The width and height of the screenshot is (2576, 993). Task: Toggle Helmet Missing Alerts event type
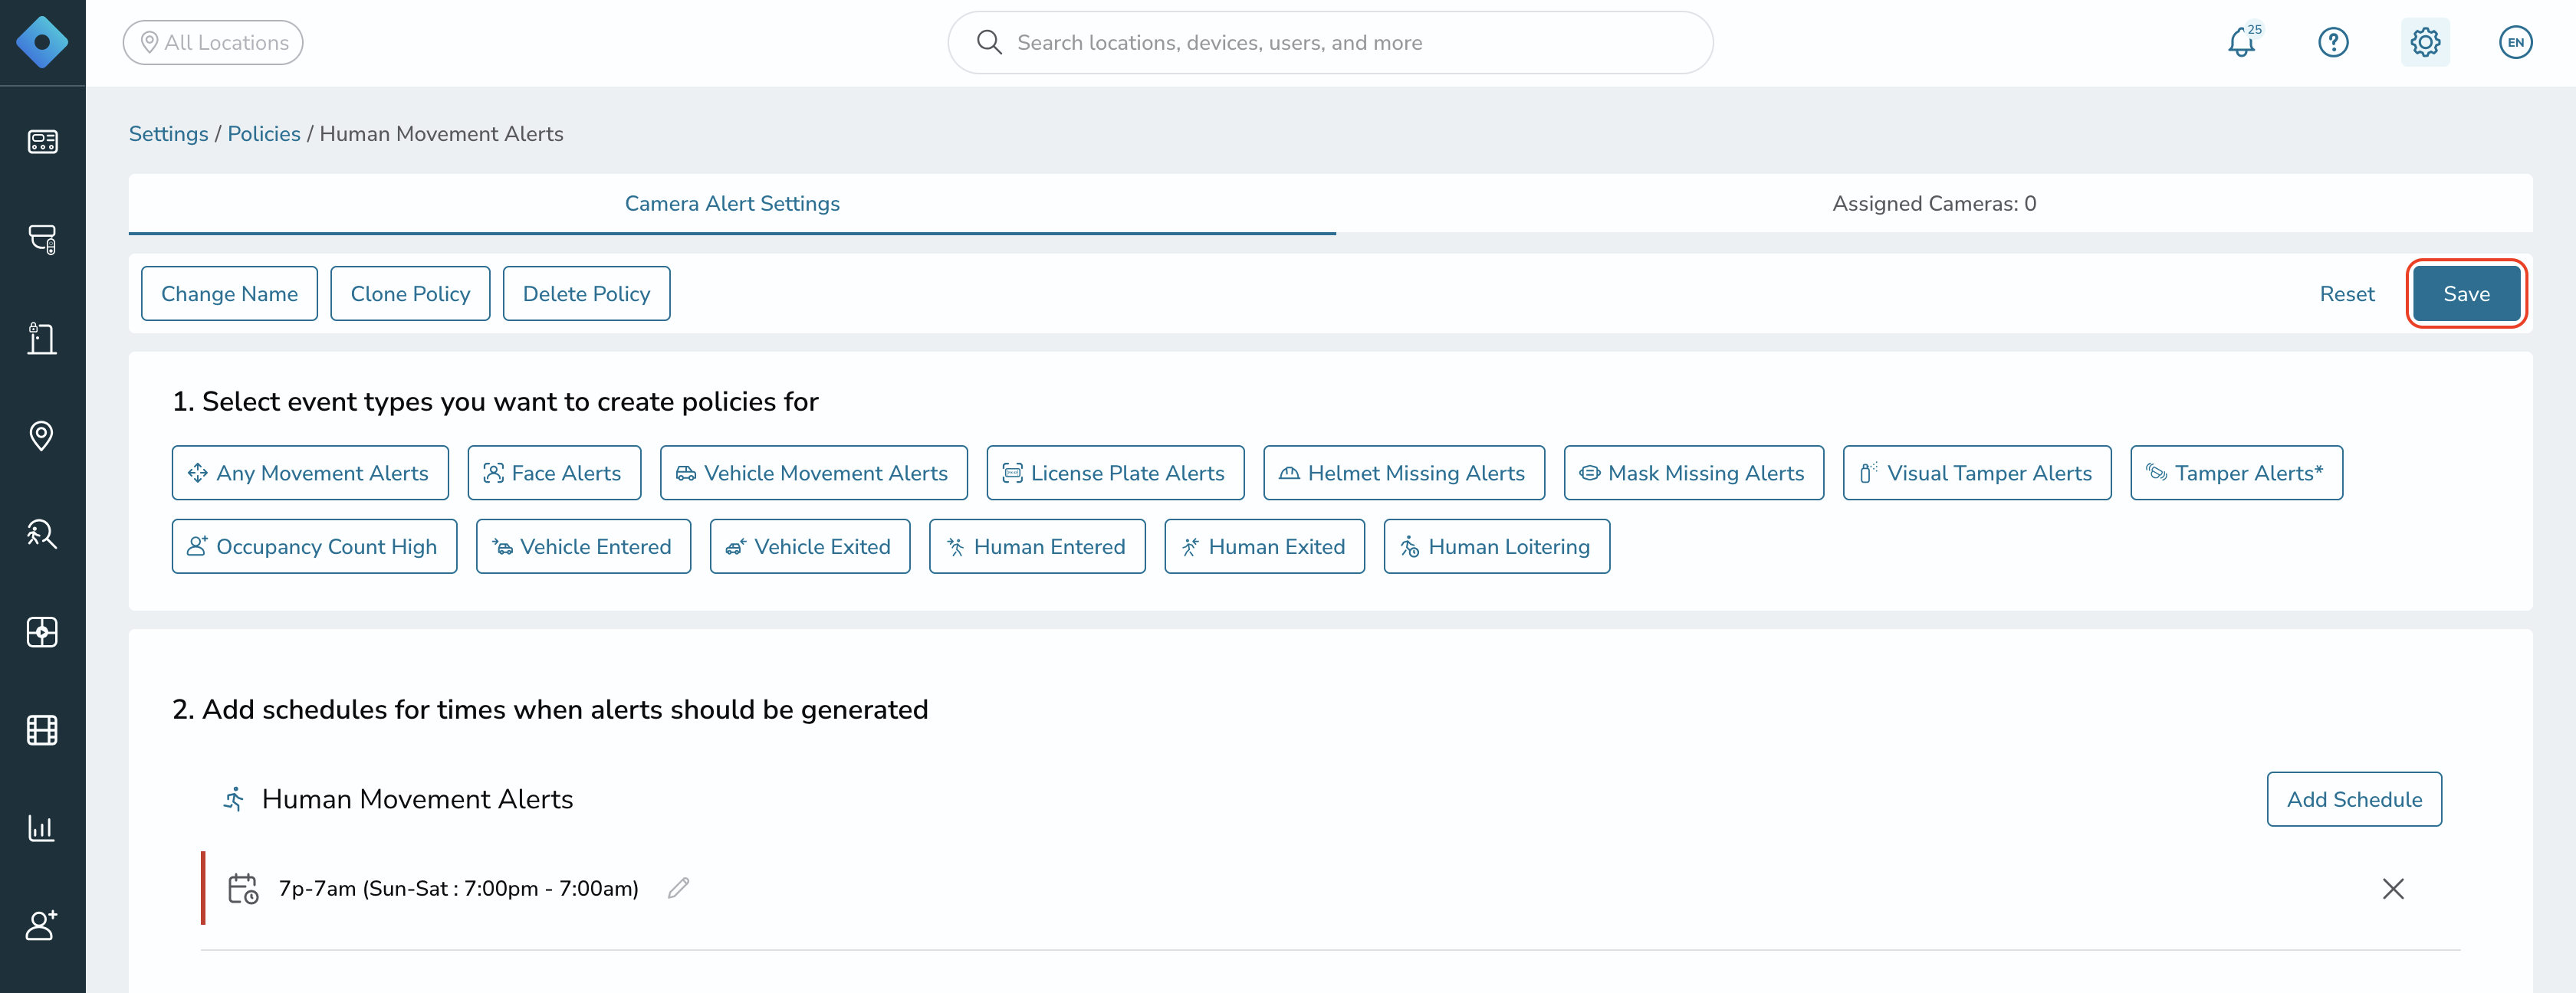point(1404,473)
